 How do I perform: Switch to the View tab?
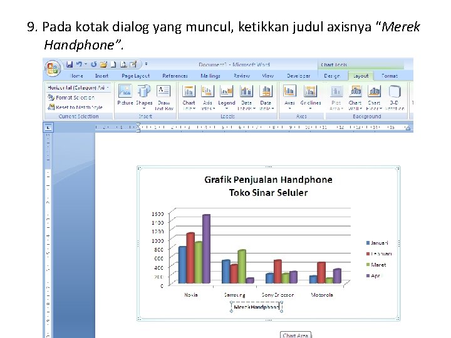click(x=268, y=76)
